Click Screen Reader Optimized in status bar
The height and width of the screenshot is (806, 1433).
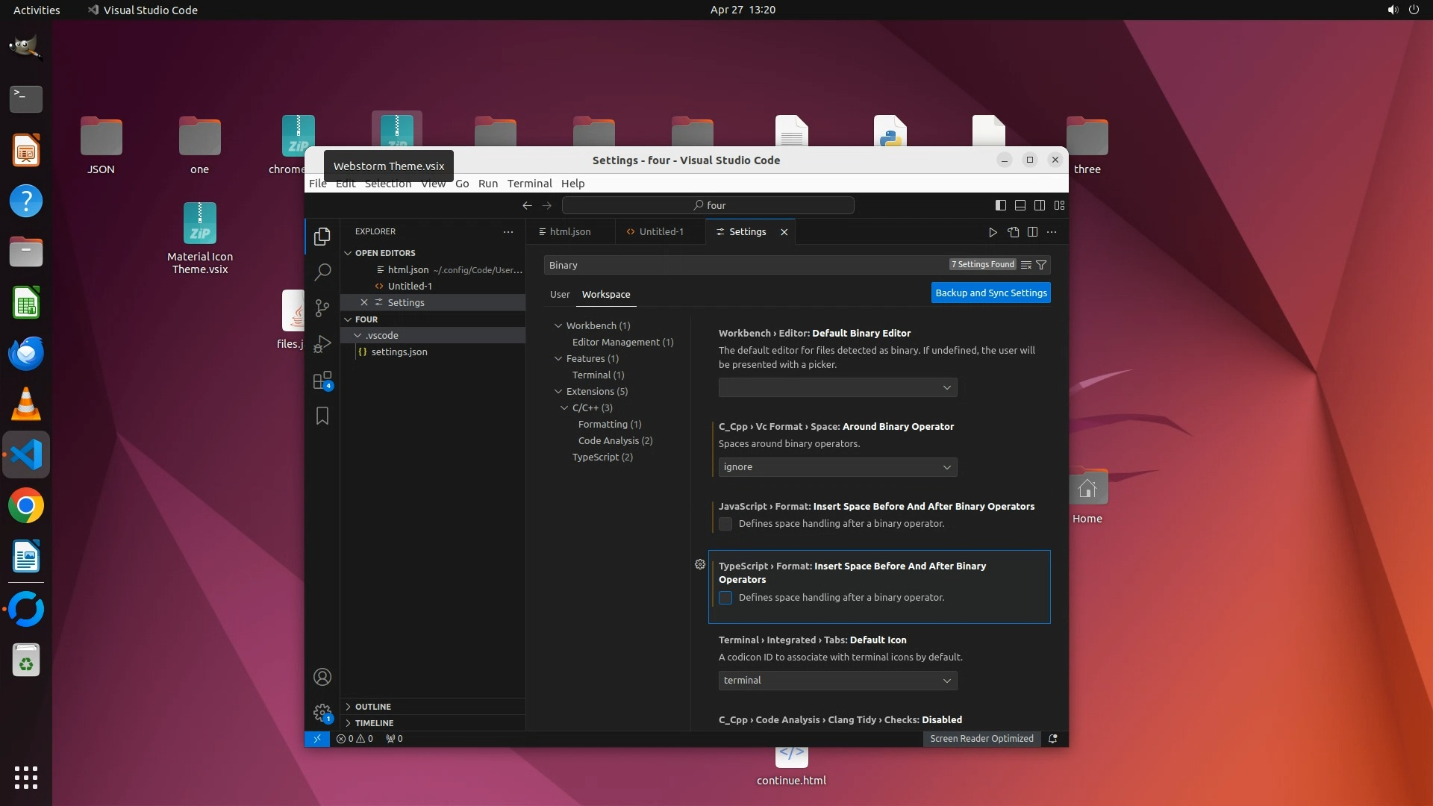coord(981,739)
